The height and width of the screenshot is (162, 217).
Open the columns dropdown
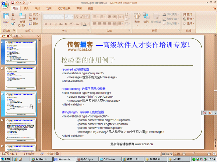point(120,24)
